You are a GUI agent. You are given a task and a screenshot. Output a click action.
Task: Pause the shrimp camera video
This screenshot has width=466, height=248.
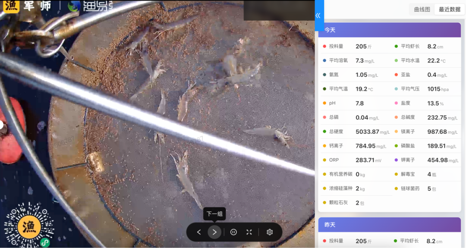coord(233,232)
